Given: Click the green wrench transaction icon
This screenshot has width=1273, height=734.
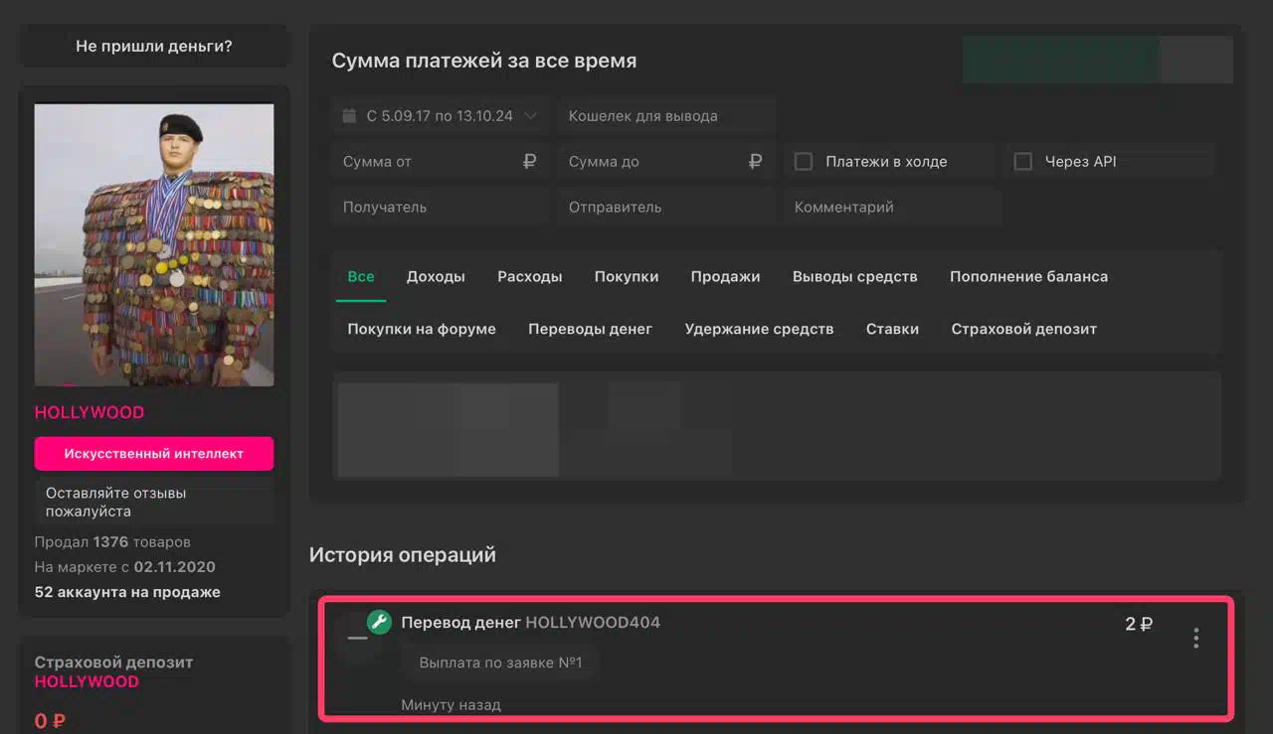Looking at the screenshot, I should 379,622.
